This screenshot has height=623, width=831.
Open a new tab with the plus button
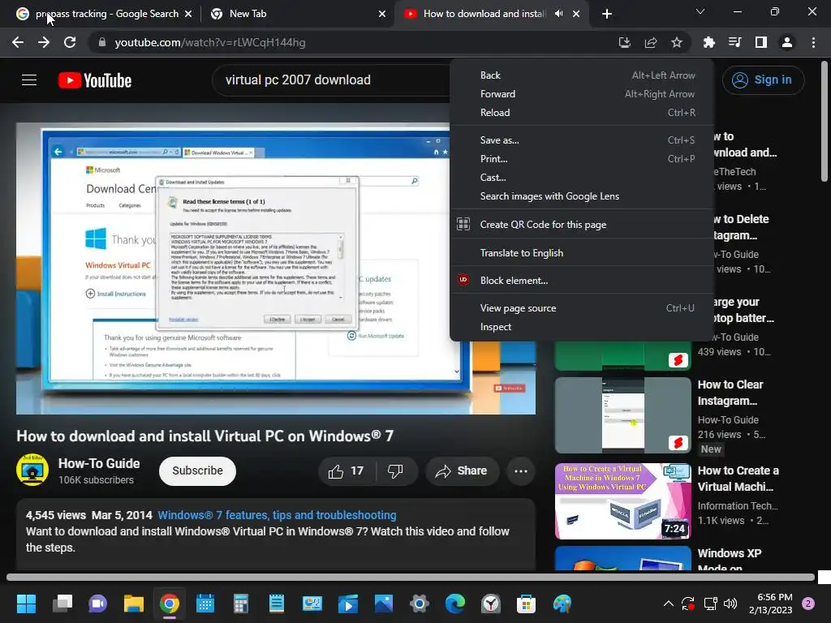(x=607, y=14)
